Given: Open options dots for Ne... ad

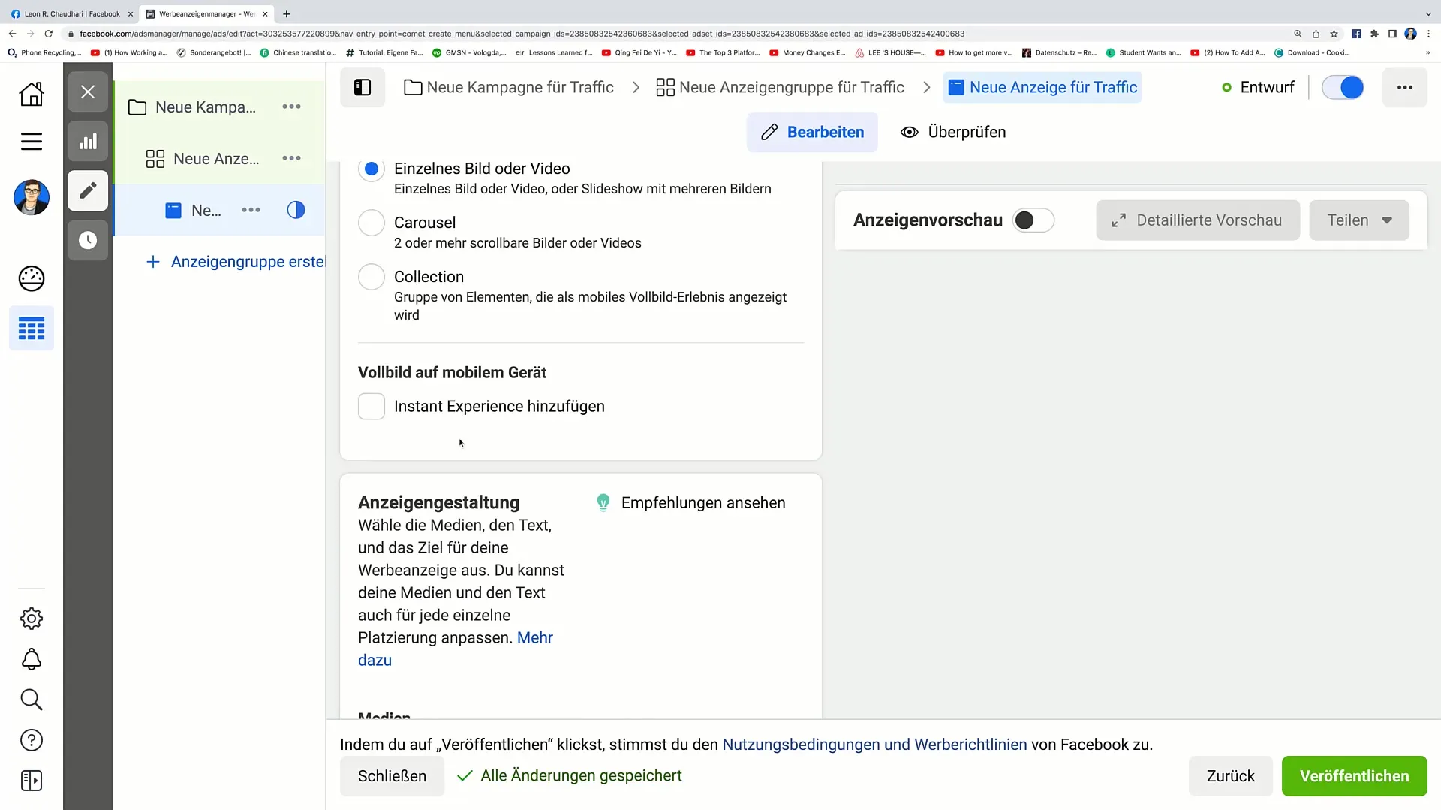Looking at the screenshot, I should click(x=251, y=210).
